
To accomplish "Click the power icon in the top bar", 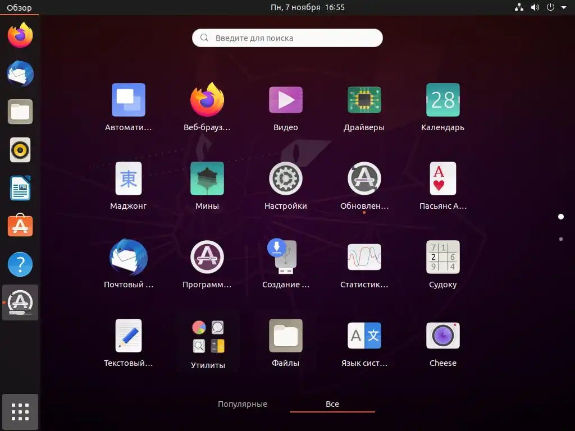I will (x=550, y=7).
